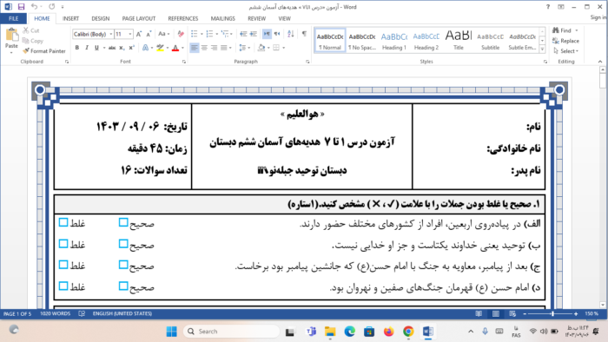Screen dimensions: 608x342
Task: Undo the last action in the quick access toolbar
Action: pos(34,7)
